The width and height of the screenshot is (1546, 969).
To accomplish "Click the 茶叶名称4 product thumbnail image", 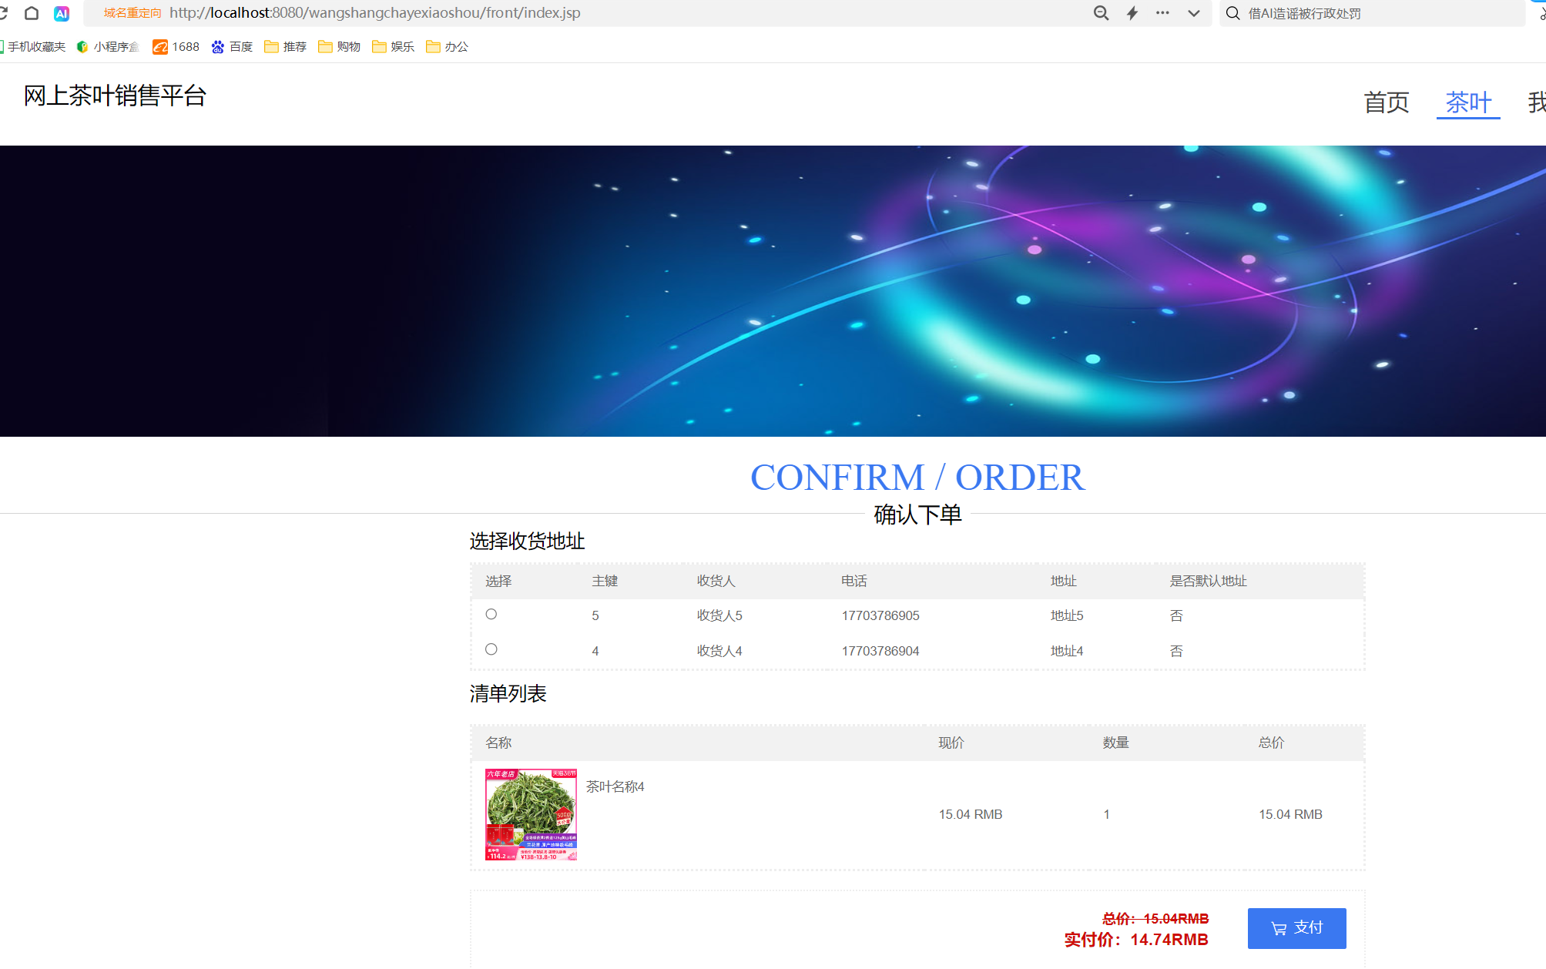I will [x=530, y=813].
